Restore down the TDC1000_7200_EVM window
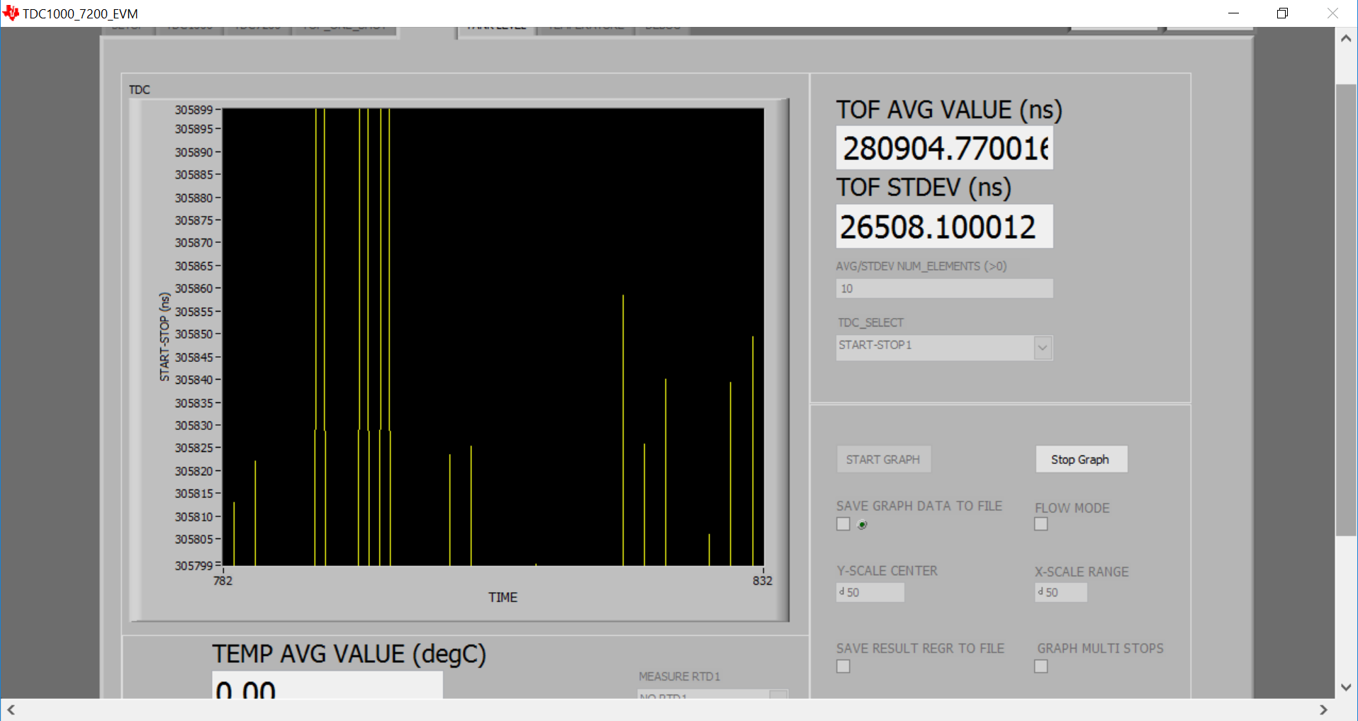This screenshot has height=721, width=1358. point(1282,13)
